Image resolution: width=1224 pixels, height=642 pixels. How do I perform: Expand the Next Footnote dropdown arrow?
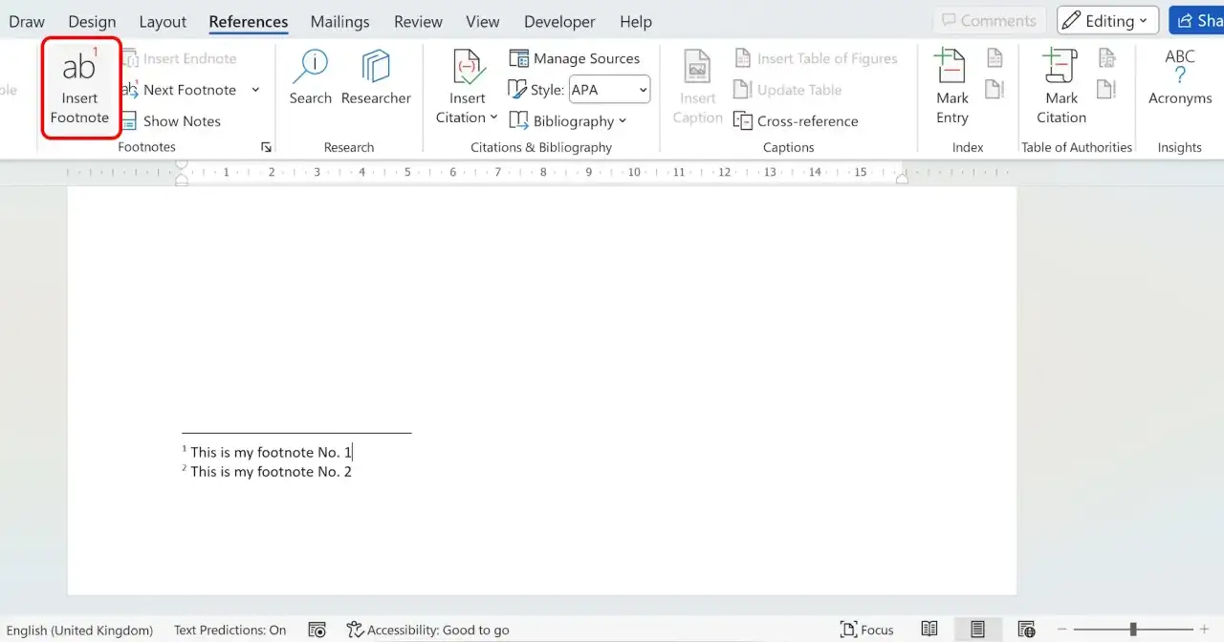255,90
